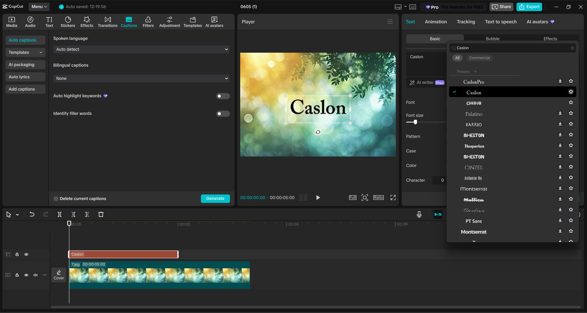Switch to the Bubble tab
The width and height of the screenshot is (587, 313).
pyautogui.click(x=492, y=38)
